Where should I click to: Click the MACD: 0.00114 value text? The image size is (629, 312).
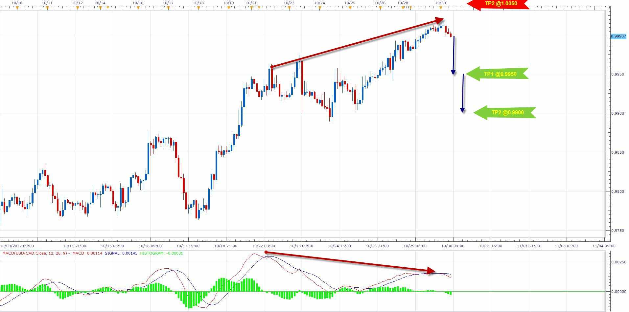[87, 253]
